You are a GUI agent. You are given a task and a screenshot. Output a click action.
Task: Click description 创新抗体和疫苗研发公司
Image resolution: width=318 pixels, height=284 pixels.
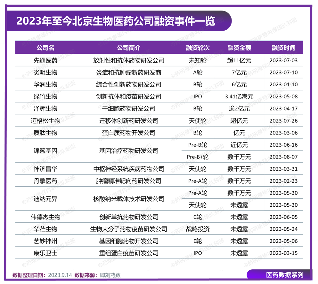tap(129, 96)
